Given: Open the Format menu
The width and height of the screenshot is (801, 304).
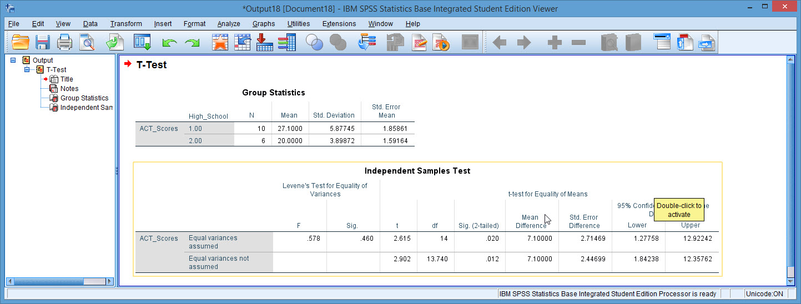Looking at the screenshot, I should click(194, 24).
